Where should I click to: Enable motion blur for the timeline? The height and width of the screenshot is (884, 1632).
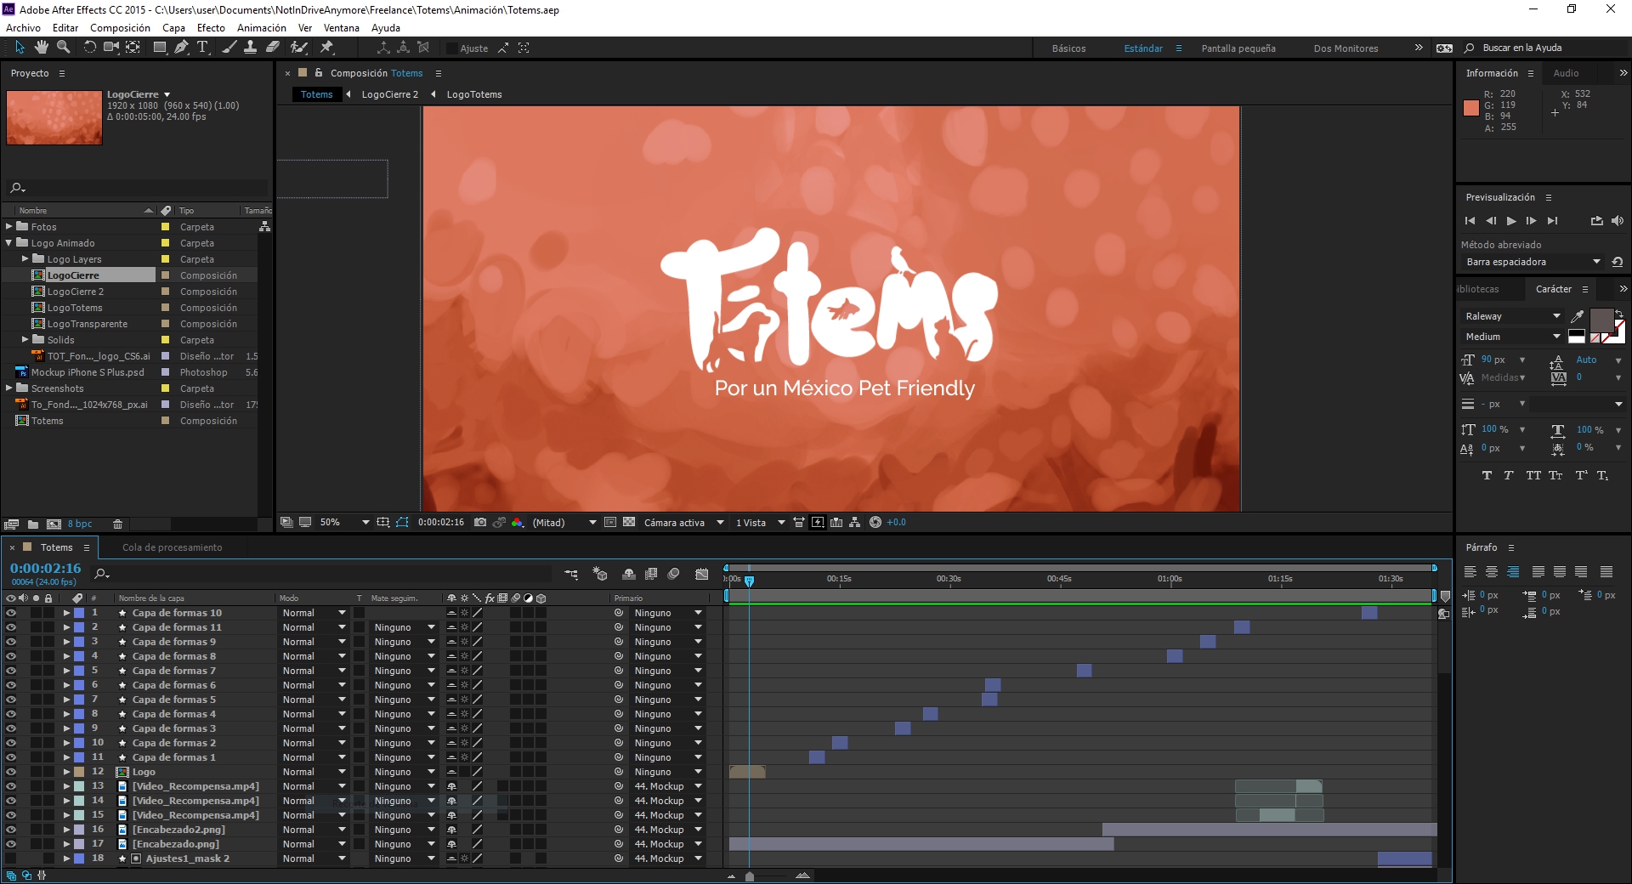coord(674,574)
